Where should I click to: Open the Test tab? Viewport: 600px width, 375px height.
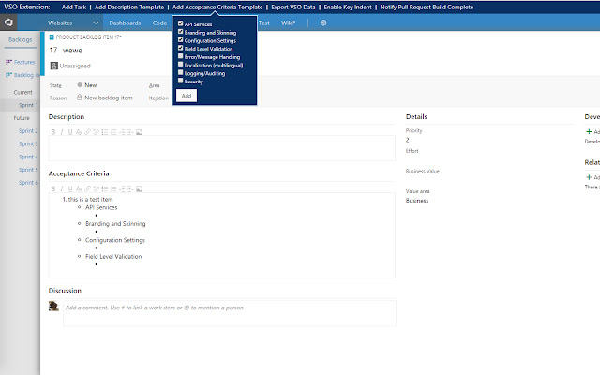pyautogui.click(x=264, y=22)
